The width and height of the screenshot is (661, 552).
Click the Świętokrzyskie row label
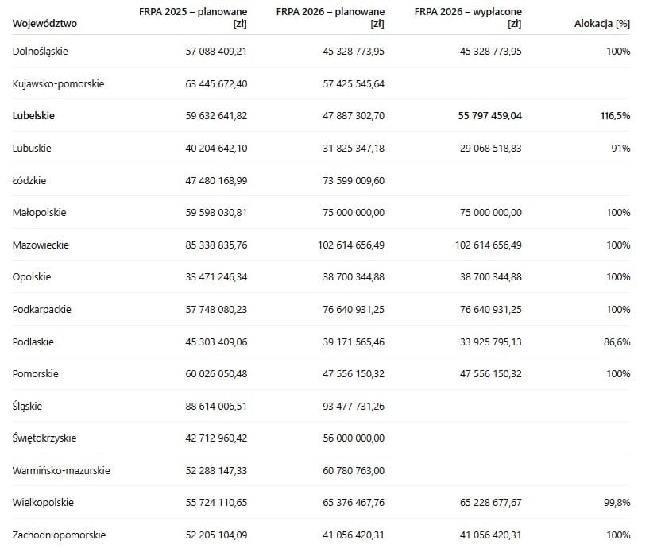[x=44, y=438]
